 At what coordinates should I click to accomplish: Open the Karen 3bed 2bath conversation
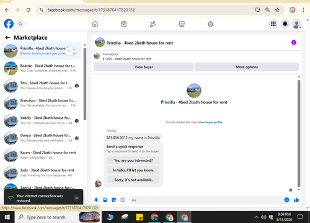pyautogui.click(x=42, y=155)
